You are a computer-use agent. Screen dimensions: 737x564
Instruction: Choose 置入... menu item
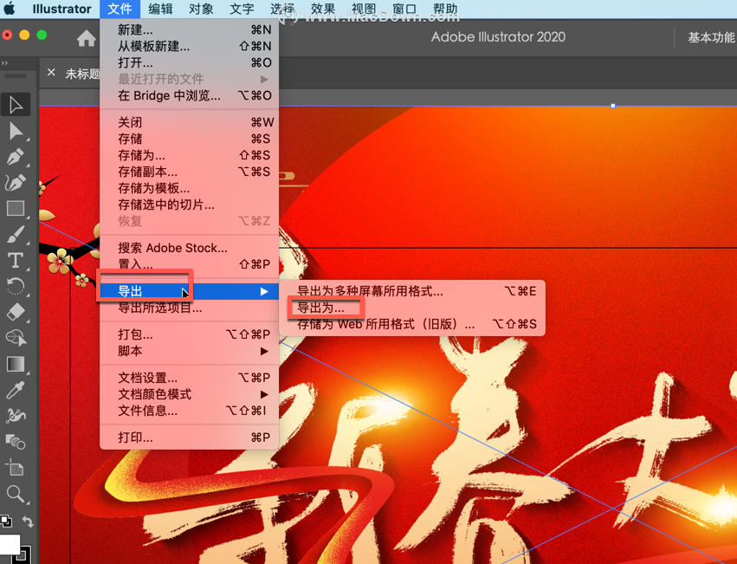190,264
